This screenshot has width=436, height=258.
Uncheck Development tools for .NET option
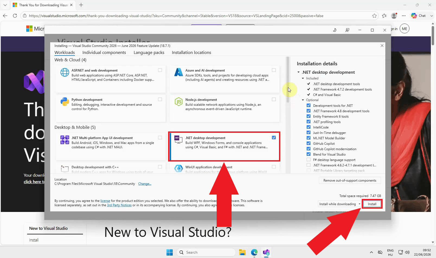(x=309, y=105)
